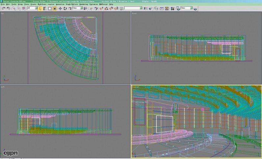
Task: Toggle Window/Crossing selection mode
Action: point(55,9)
